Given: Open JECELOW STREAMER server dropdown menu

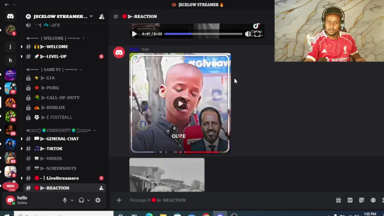Looking at the screenshot, I should click(x=91, y=16).
